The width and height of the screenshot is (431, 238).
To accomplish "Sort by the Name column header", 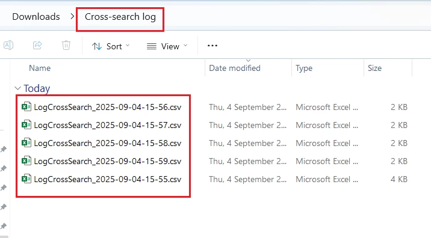I will coord(40,68).
